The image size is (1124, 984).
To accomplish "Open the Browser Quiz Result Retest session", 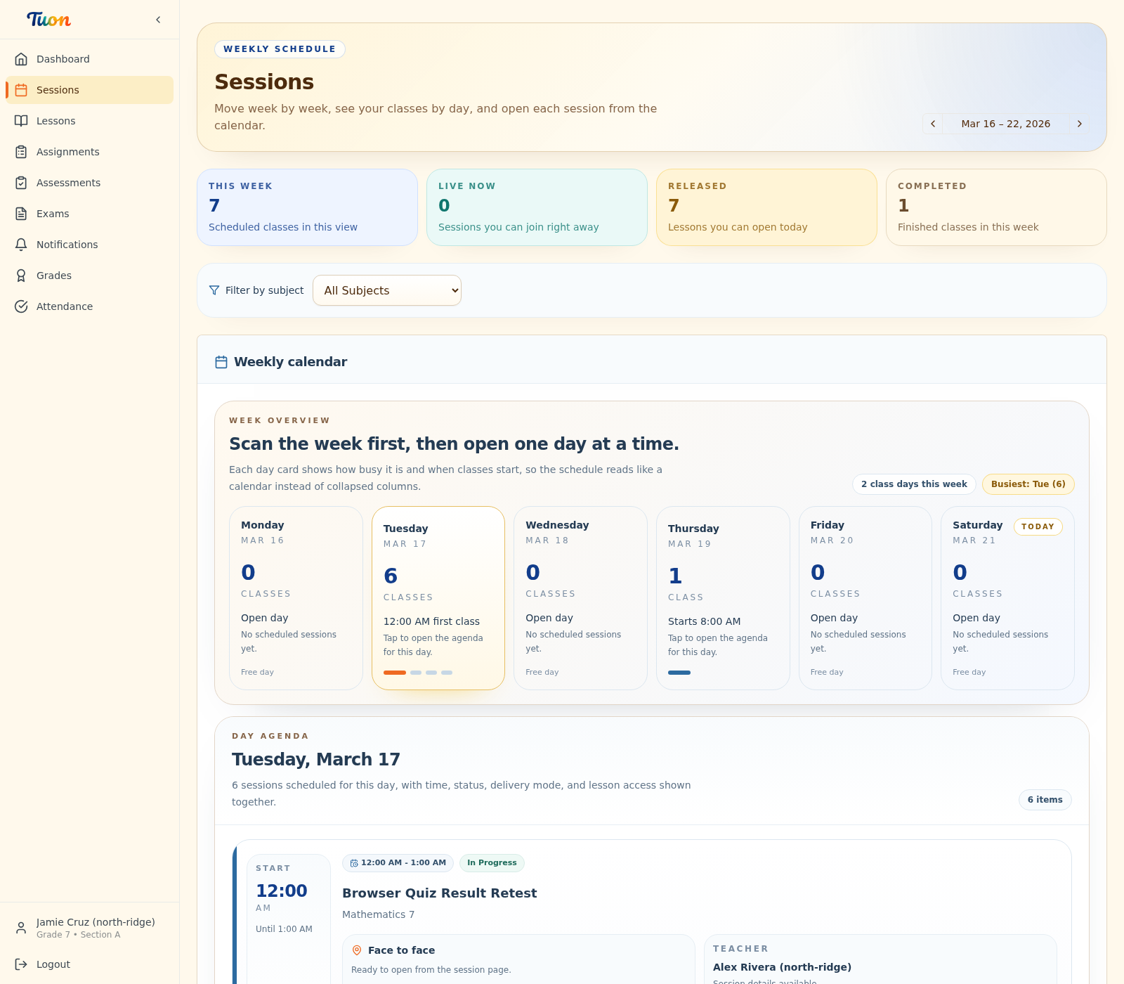I will 439,893.
